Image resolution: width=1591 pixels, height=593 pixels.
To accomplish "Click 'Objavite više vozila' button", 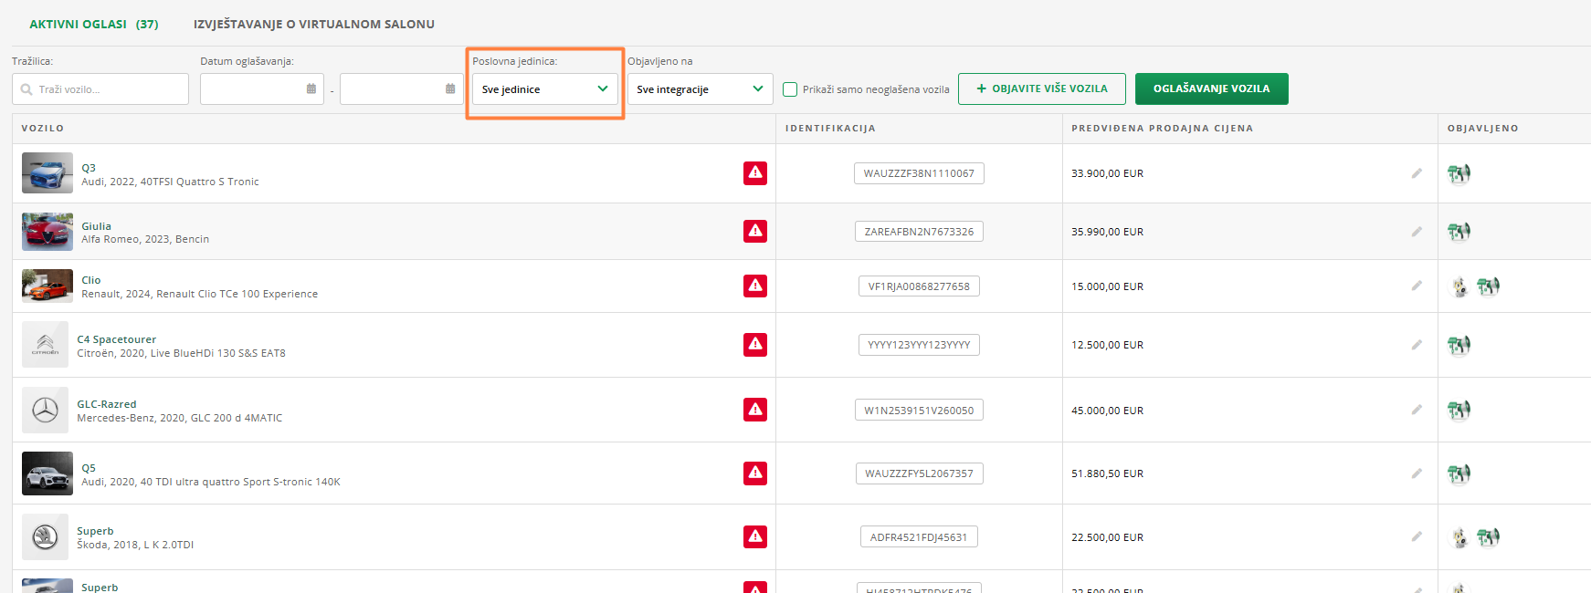I will 1041,88.
